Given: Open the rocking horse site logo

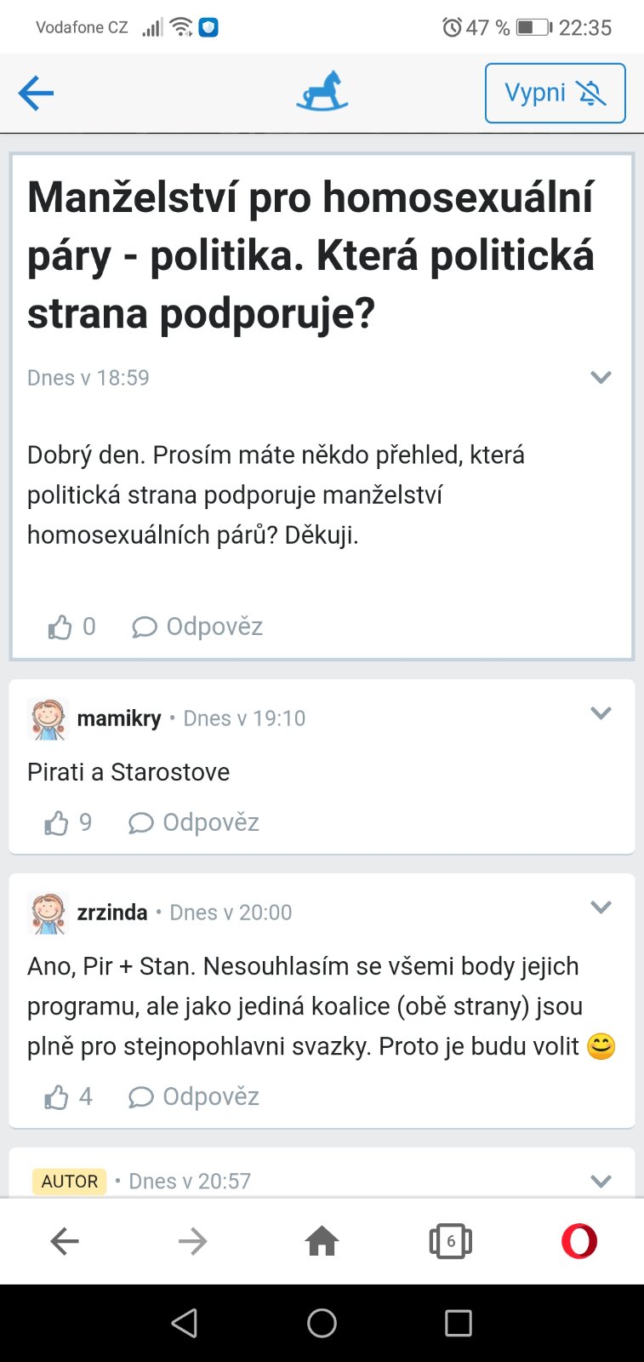Looking at the screenshot, I should 322,92.
